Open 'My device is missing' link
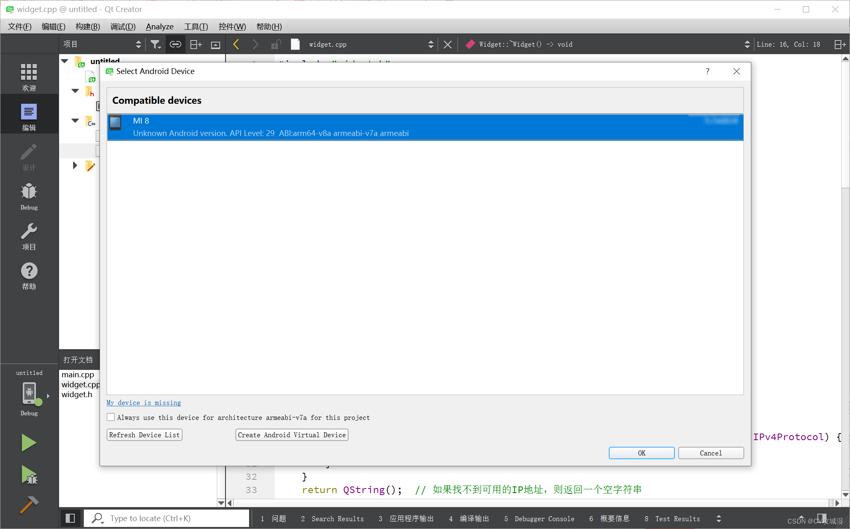The height and width of the screenshot is (529, 850). coord(143,403)
